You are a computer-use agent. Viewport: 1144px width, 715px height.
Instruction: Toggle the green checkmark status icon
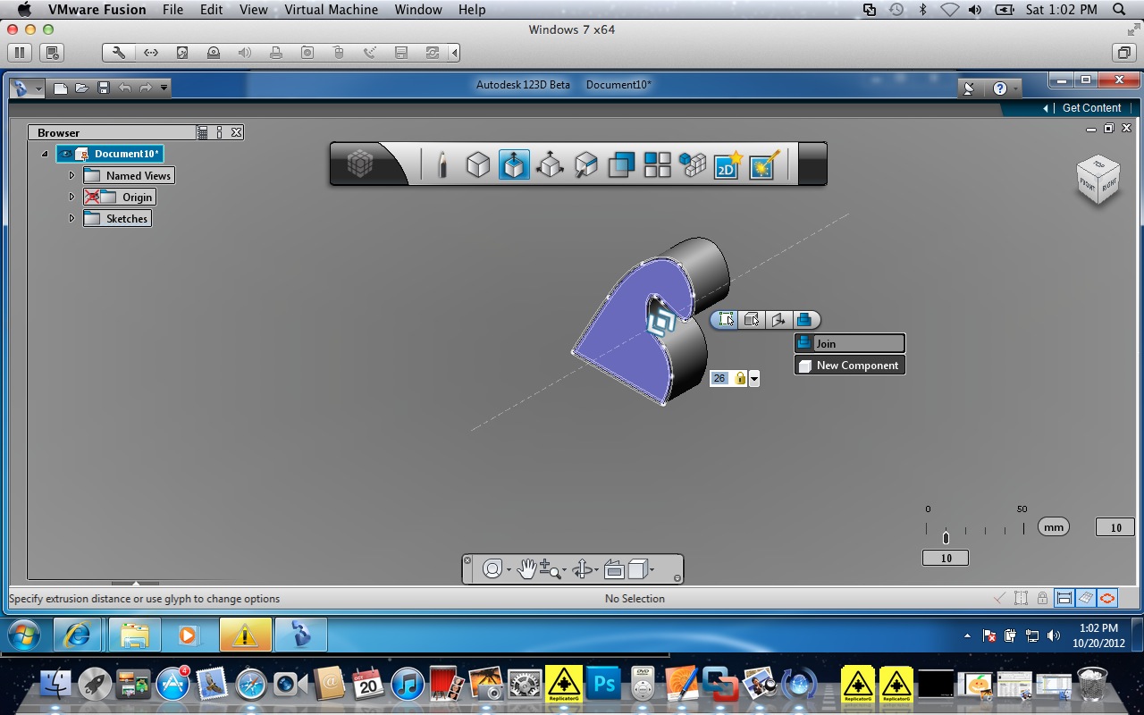(999, 598)
